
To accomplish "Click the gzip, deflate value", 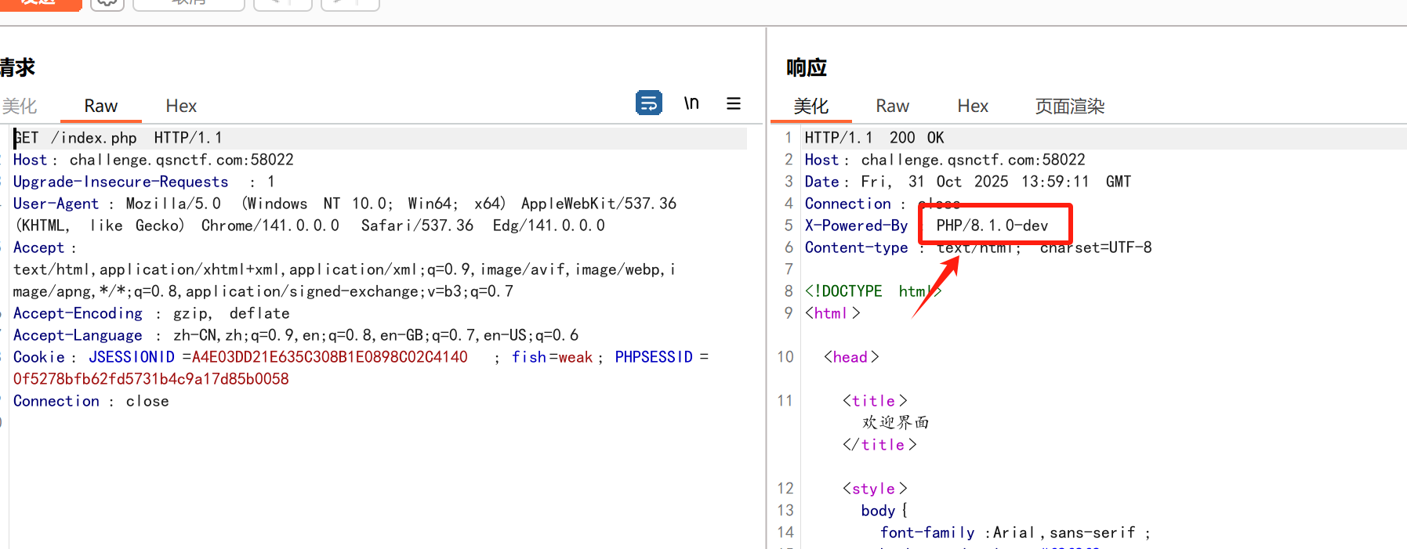I will [231, 313].
